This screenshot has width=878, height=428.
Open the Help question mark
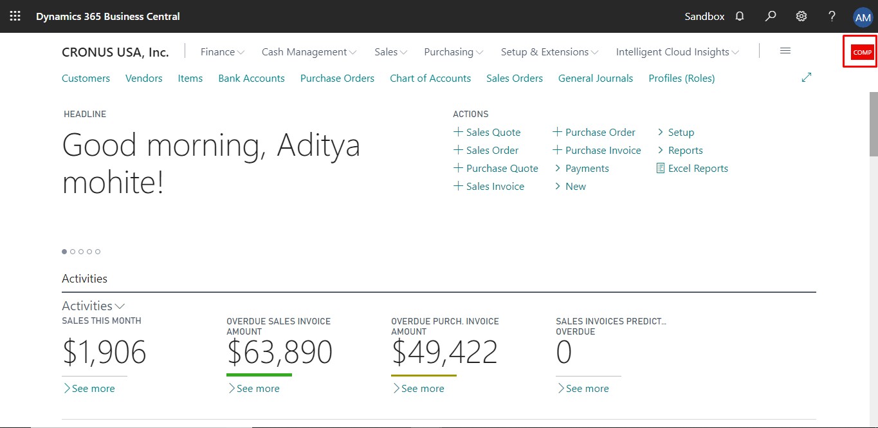832,16
